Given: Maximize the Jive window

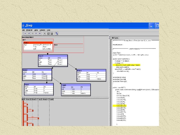Looking at the screenshot, I should pyautogui.click(x=157, y=25).
